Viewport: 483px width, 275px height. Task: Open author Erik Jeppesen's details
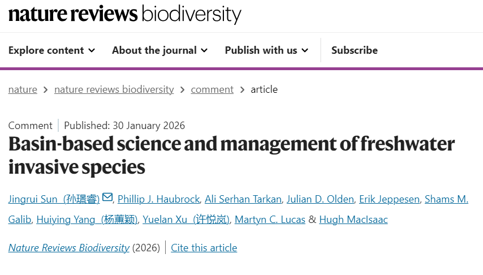point(389,199)
